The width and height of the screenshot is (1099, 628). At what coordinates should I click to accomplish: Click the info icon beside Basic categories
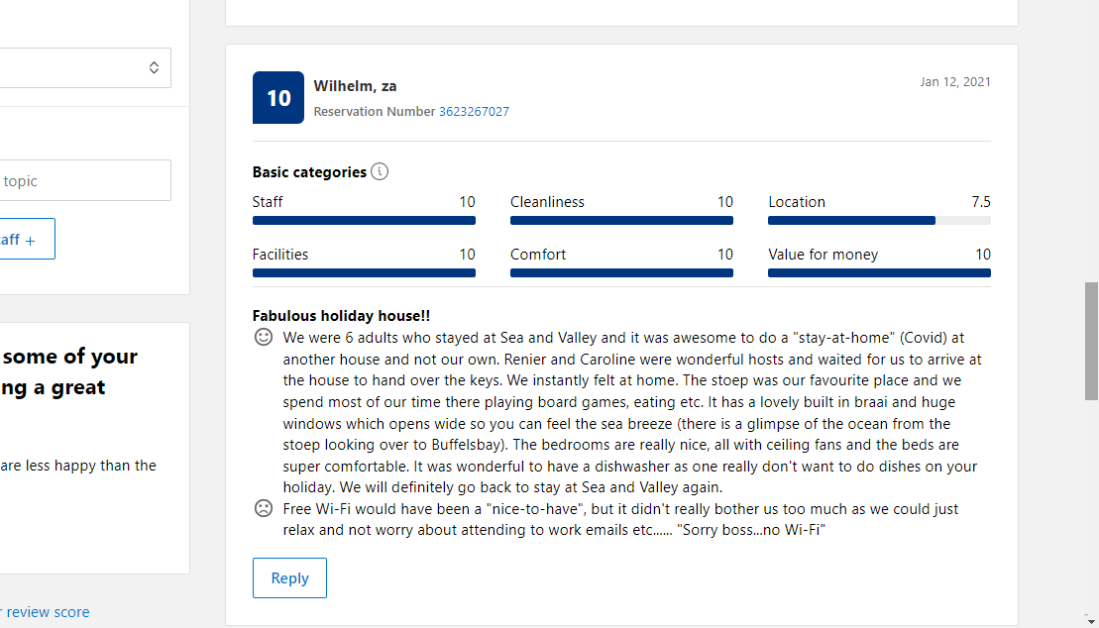pyautogui.click(x=380, y=171)
